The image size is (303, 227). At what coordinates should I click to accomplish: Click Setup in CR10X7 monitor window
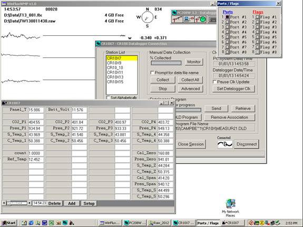pos(89,203)
